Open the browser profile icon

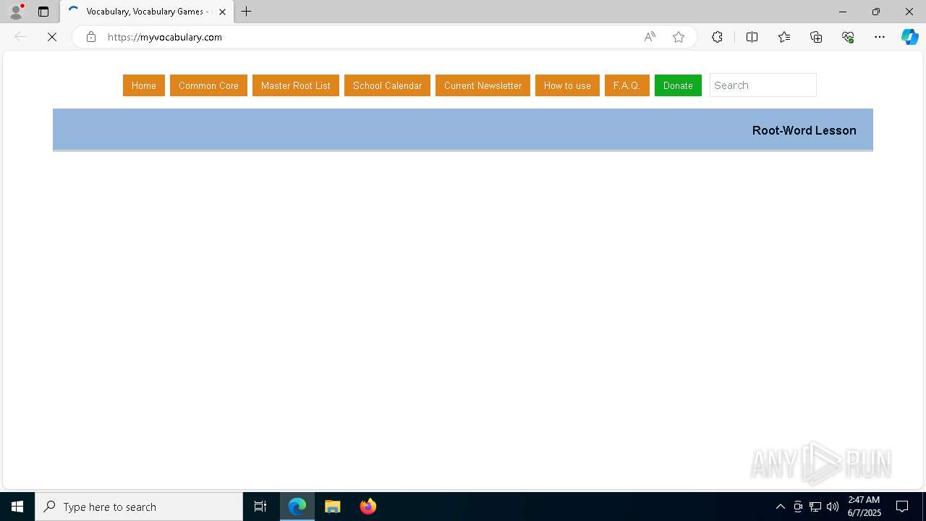pyautogui.click(x=16, y=12)
